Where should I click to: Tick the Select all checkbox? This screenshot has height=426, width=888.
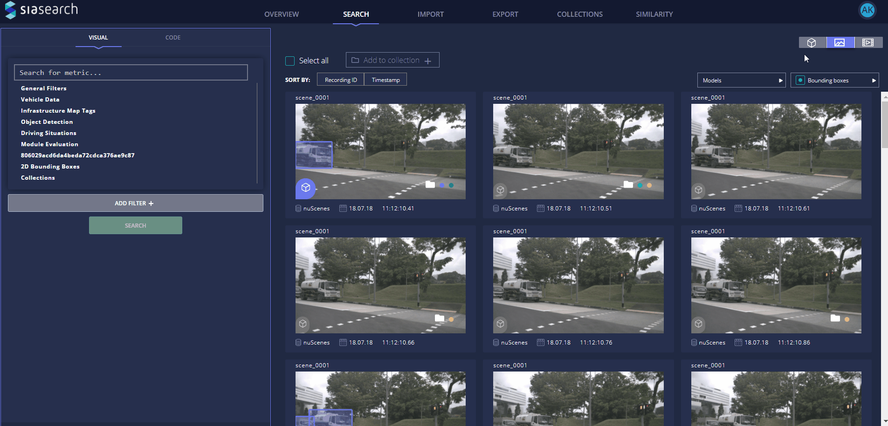tap(290, 61)
